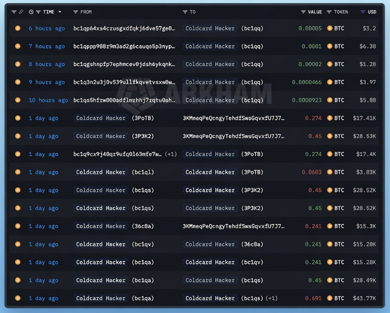Click the Bitcoin chain icon on the 9 hours ago row

[x=18, y=82]
